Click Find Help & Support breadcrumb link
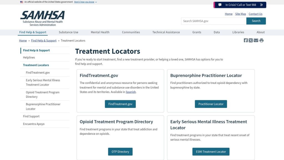Screen dimensions: 284x160 [44, 41]
